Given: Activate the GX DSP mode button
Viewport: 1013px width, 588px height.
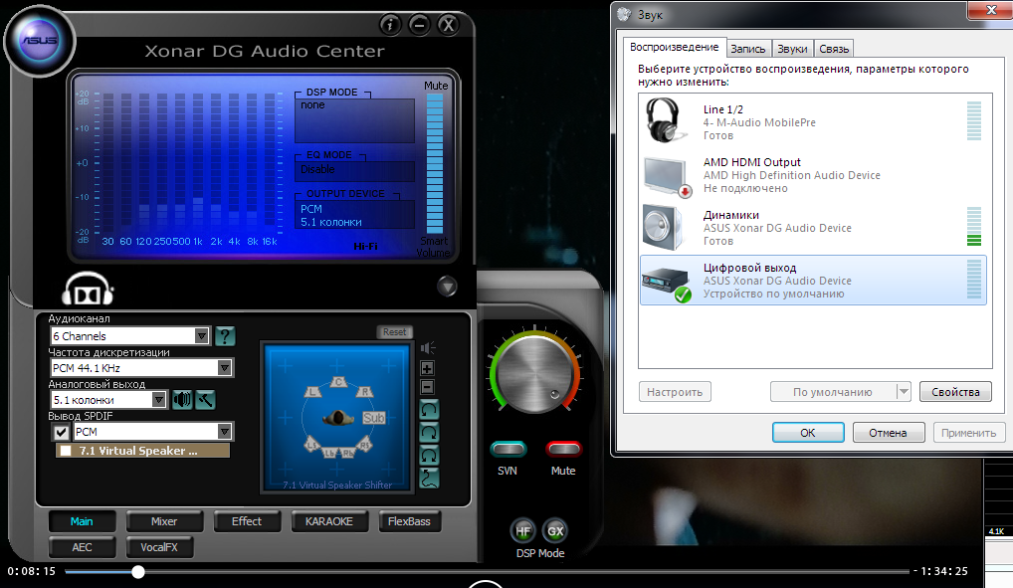Looking at the screenshot, I should [x=555, y=531].
